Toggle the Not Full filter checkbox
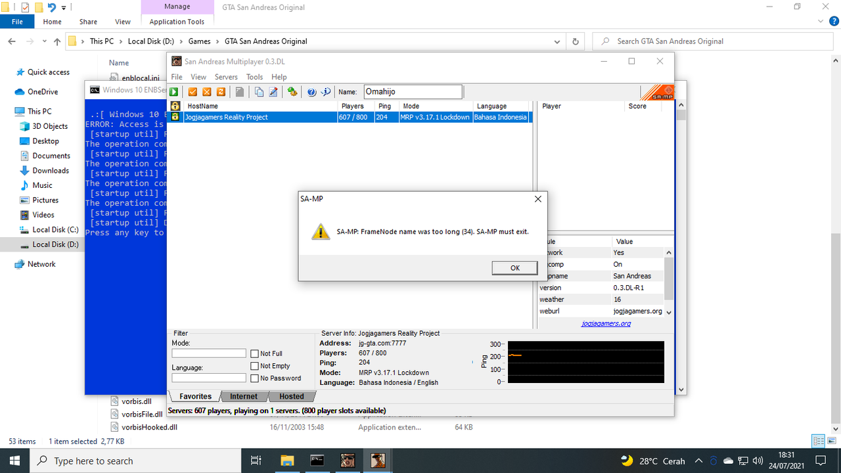The width and height of the screenshot is (841, 473). pos(255,353)
